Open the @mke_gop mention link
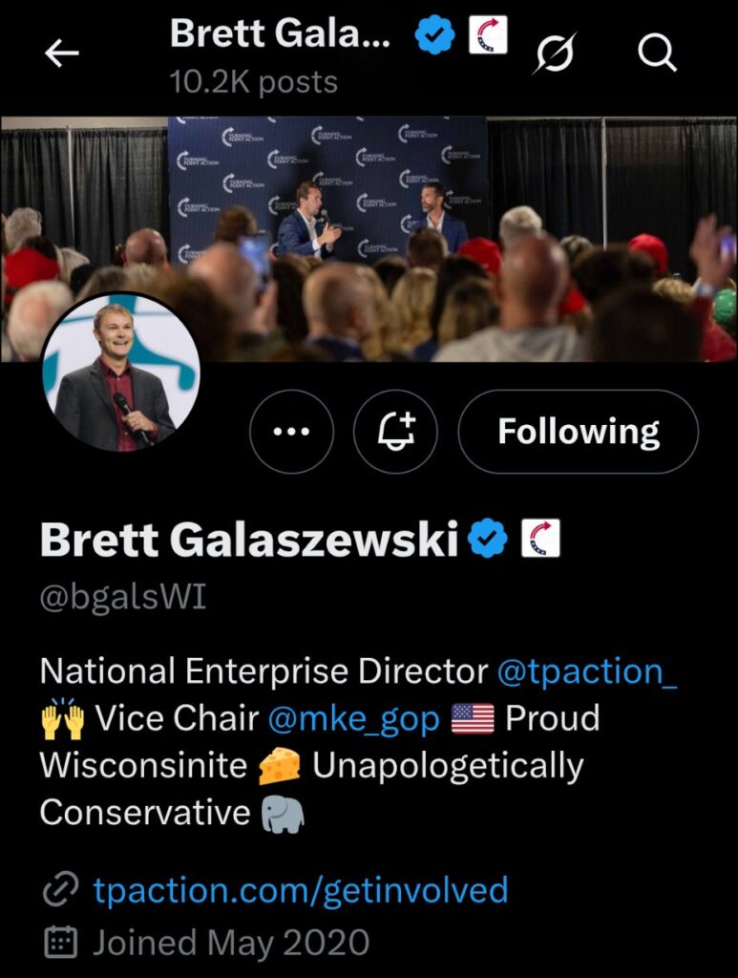The height and width of the screenshot is (978, 738). (x=354, y=719)
